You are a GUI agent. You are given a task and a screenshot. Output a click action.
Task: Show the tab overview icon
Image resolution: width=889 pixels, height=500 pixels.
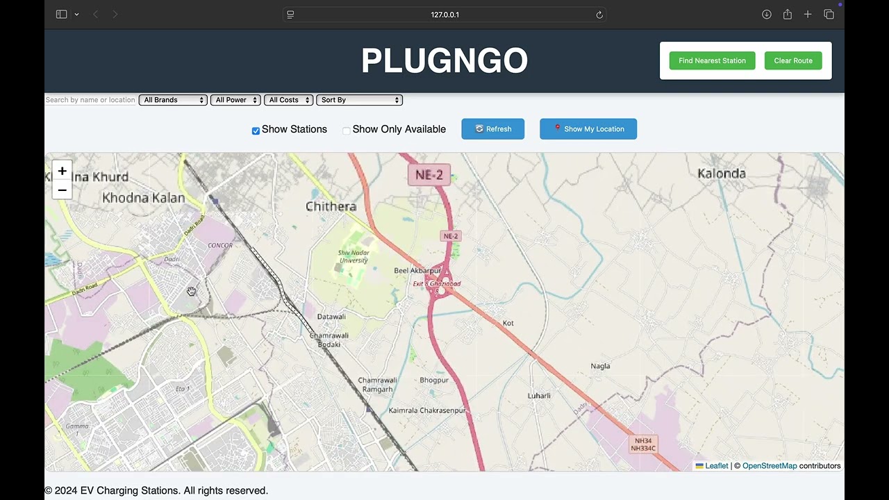[x=829, y=15]
